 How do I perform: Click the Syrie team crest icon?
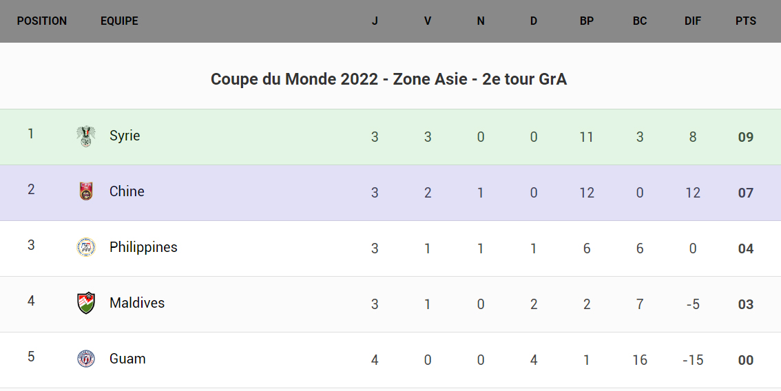(86, 136)
